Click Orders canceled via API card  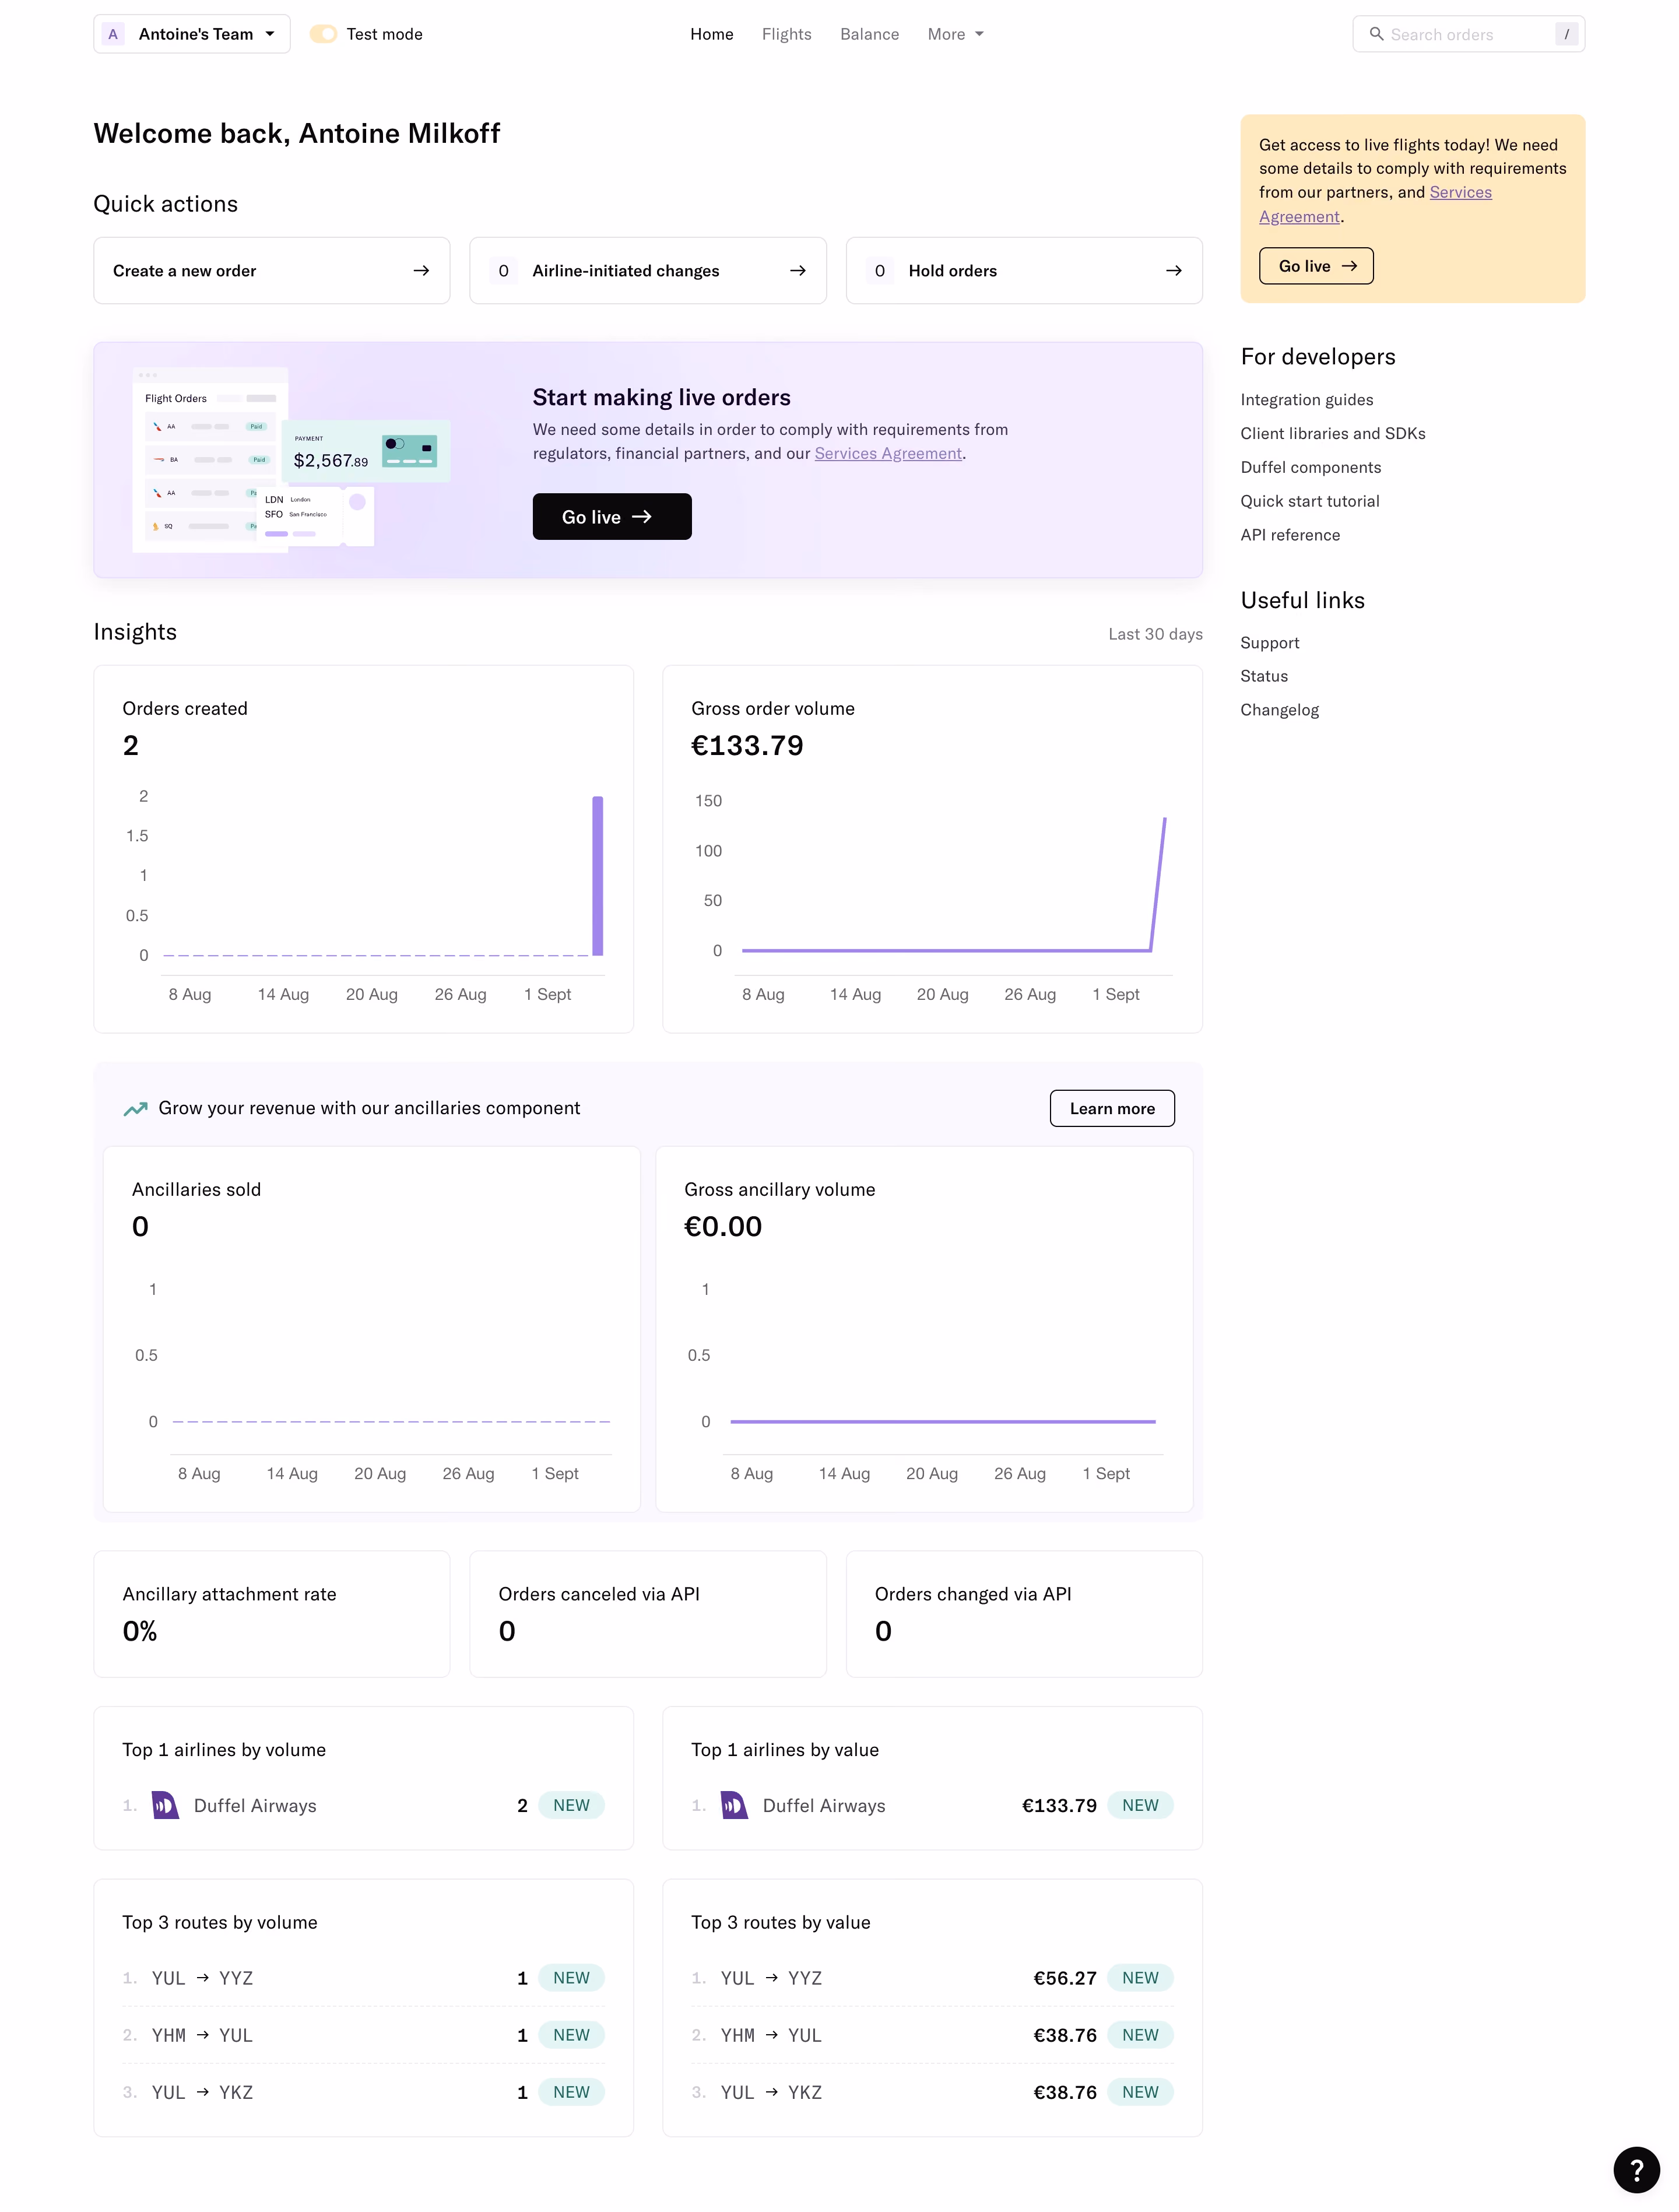pos(647,1615)
